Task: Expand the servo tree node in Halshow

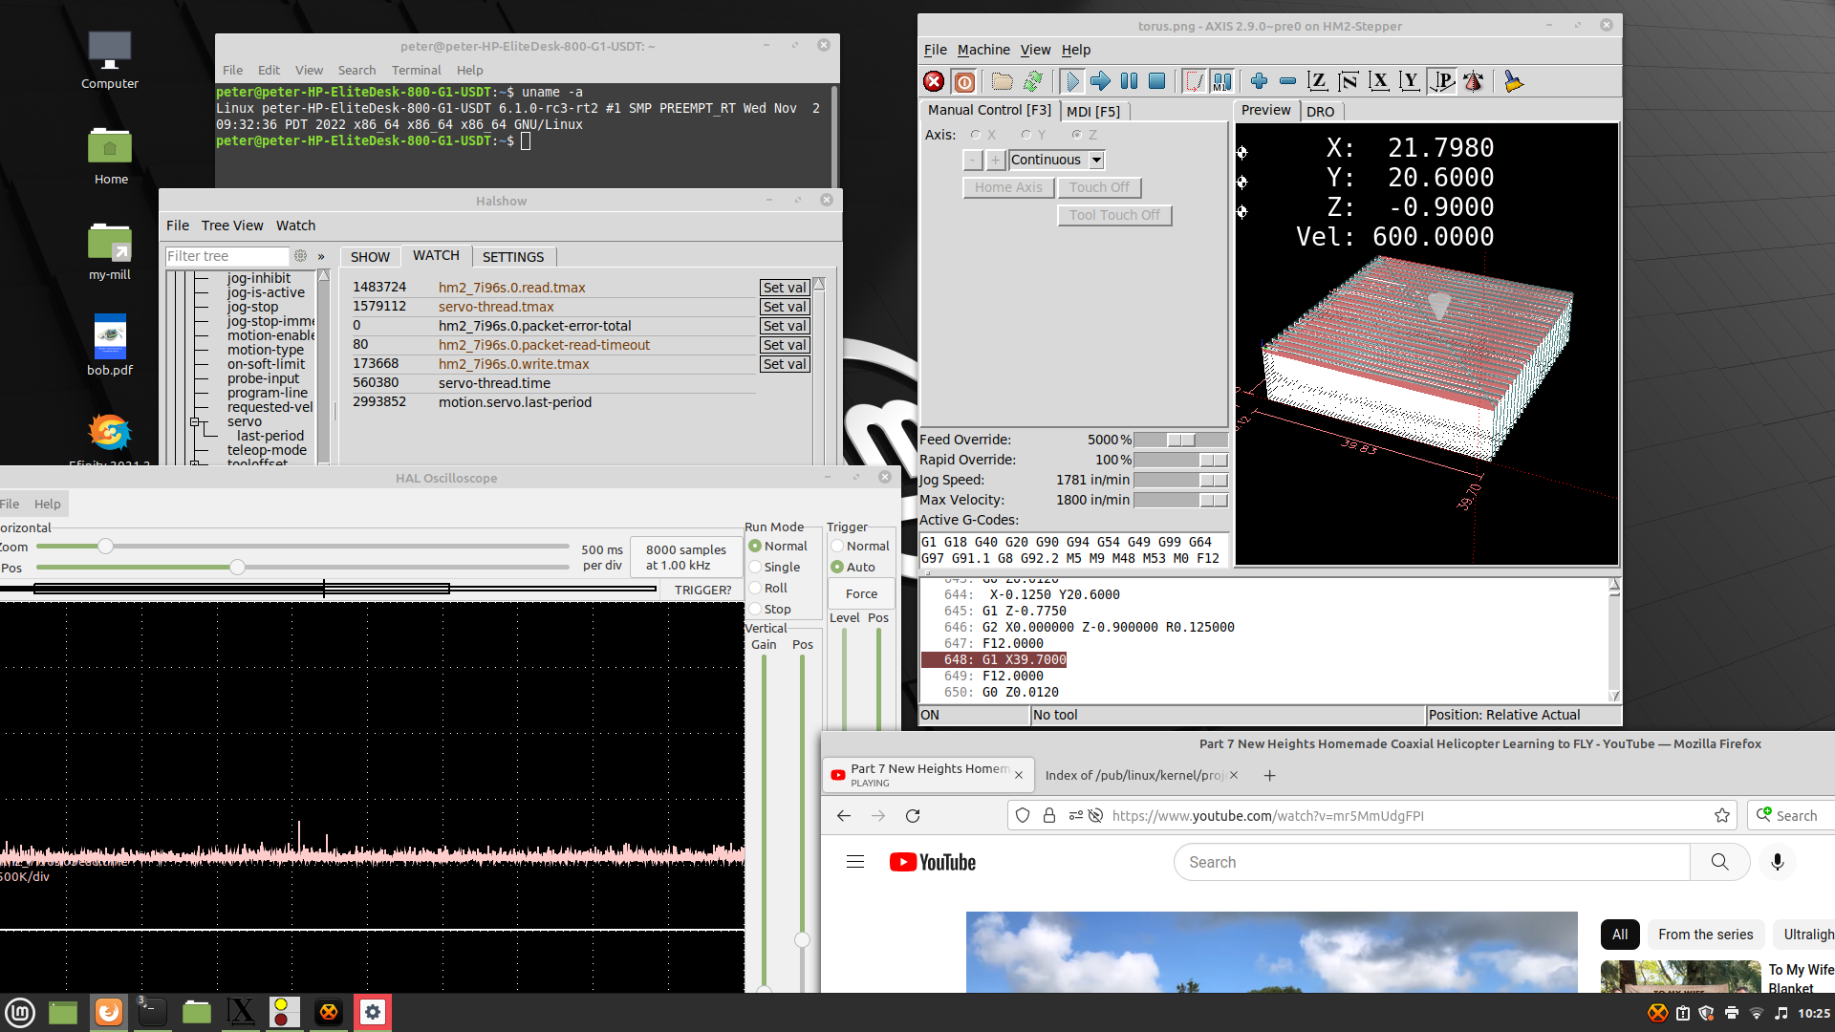Action: (x=194, y=421)
